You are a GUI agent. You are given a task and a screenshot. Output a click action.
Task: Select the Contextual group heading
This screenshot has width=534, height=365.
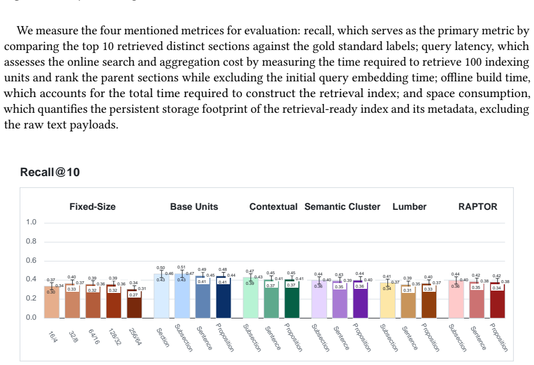273,207
